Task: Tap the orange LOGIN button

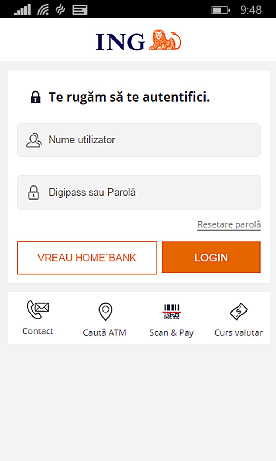Action: click(x=211, y=258)
